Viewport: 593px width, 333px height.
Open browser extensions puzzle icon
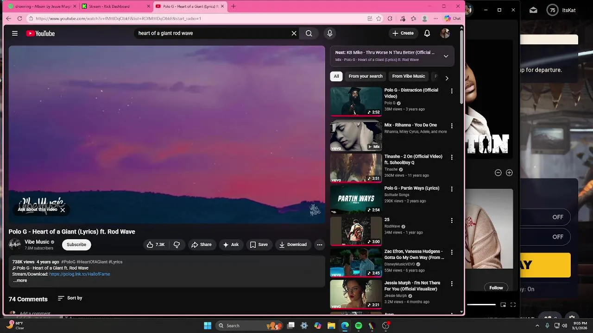coord(390,18)
